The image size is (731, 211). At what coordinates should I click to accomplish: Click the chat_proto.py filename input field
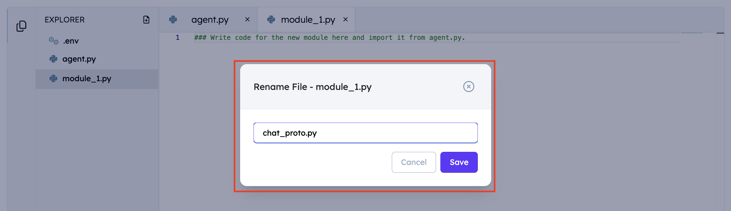[365, 133]
